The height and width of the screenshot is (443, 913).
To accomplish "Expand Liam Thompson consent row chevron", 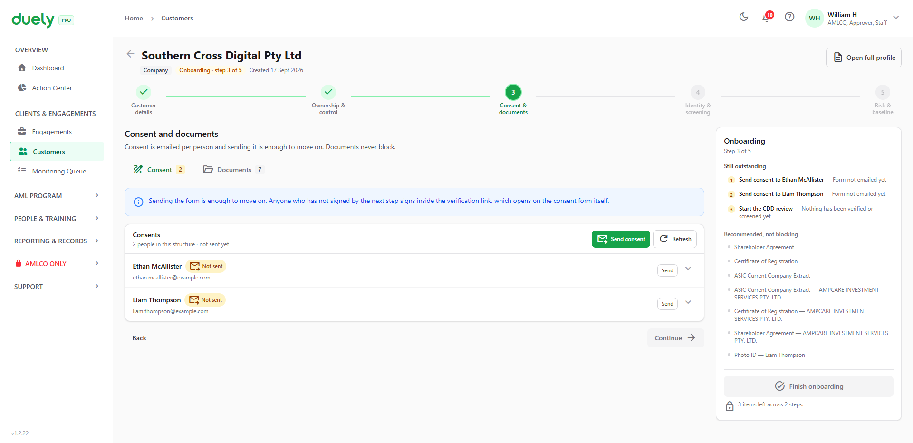I will (x=688, y=302).
